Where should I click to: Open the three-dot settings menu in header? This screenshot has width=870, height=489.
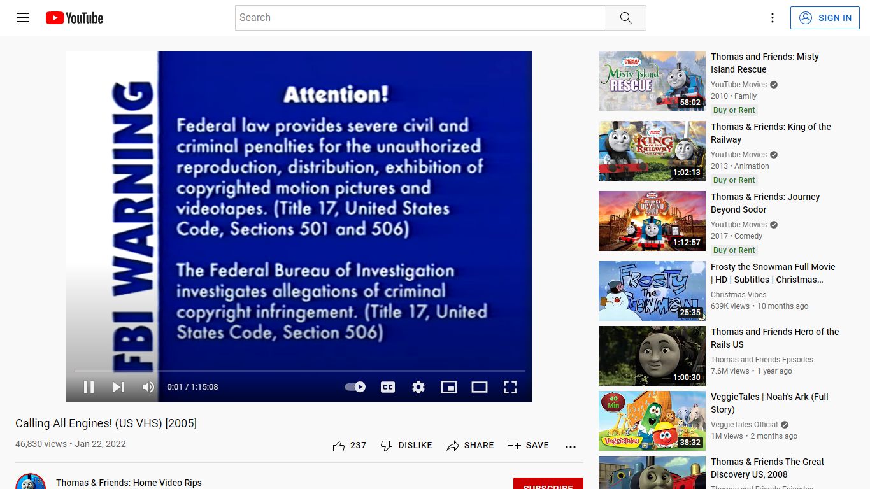[x=773, y=18]
